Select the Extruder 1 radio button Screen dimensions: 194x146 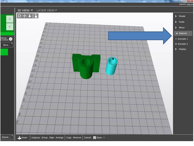(176, 39)
